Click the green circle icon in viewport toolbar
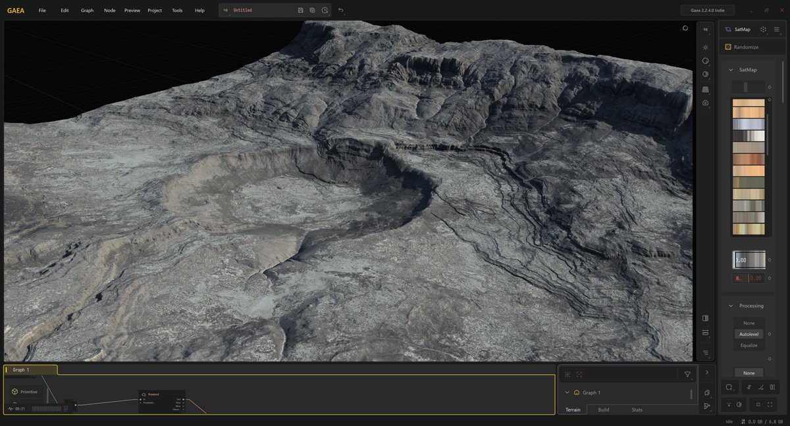The width and height of the screenshot is (790, 426). pos(705,60)
